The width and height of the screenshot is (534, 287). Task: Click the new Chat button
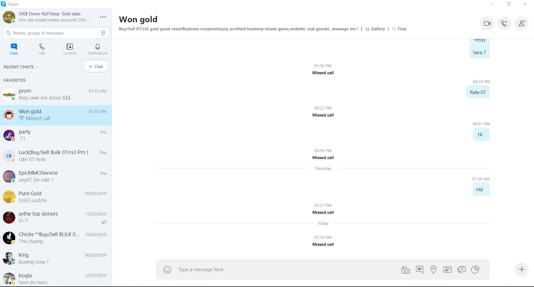(96, 67)
